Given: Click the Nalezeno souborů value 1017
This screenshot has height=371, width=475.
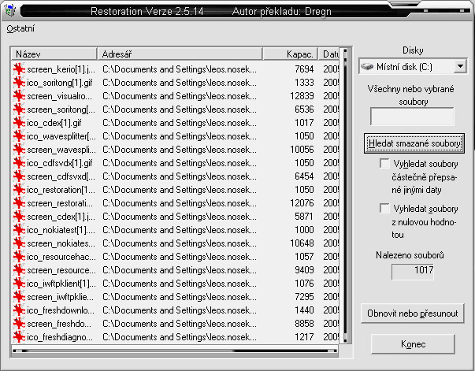Looking at the screenshot, I should point(412,272).
